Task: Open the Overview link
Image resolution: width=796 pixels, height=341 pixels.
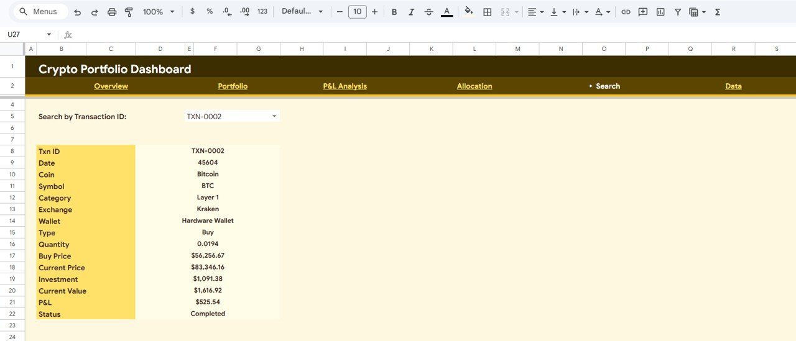Action: point(111,86)
